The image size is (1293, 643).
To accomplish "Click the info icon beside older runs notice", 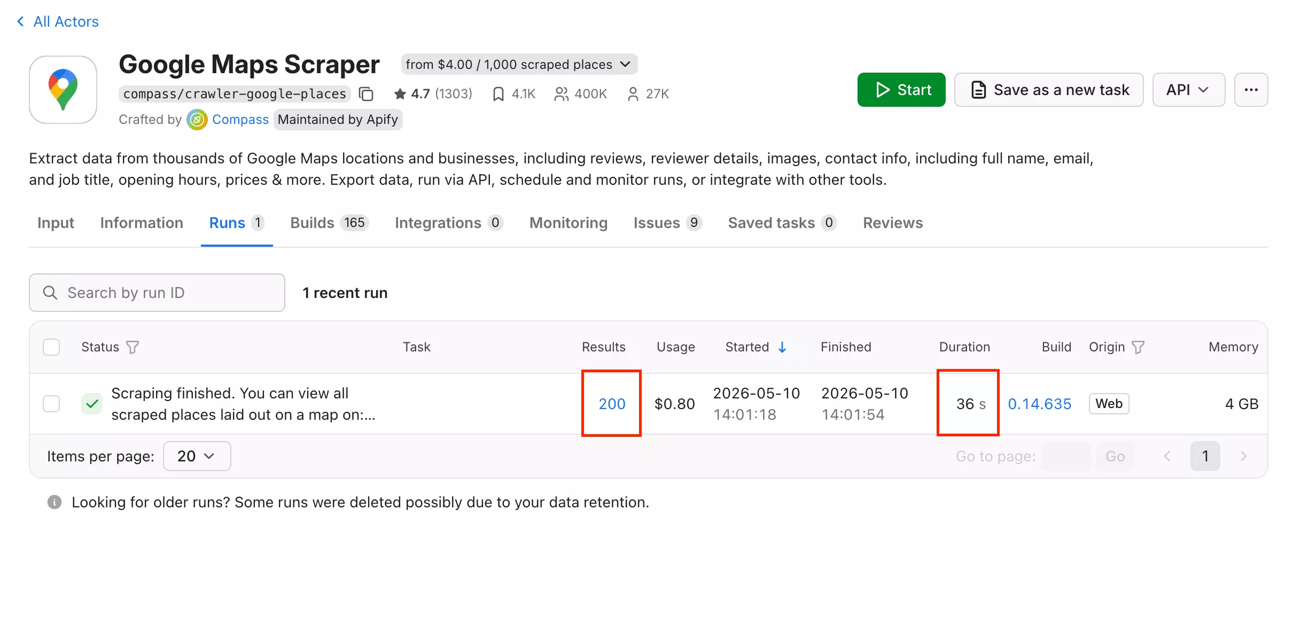I will [x=54, y=502].
